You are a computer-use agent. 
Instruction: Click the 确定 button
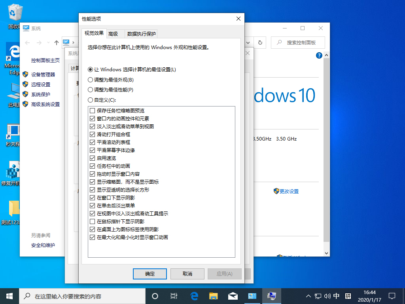(x=150, y=274)
